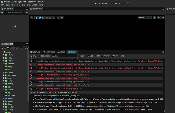Screen dimensions: 175x113
Task: Refresh the assets panel
Action: pos(28,48)
